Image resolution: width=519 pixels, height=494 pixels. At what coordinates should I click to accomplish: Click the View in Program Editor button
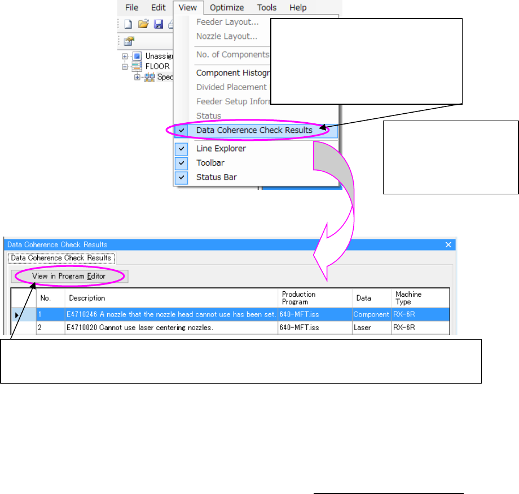[69, 276]
